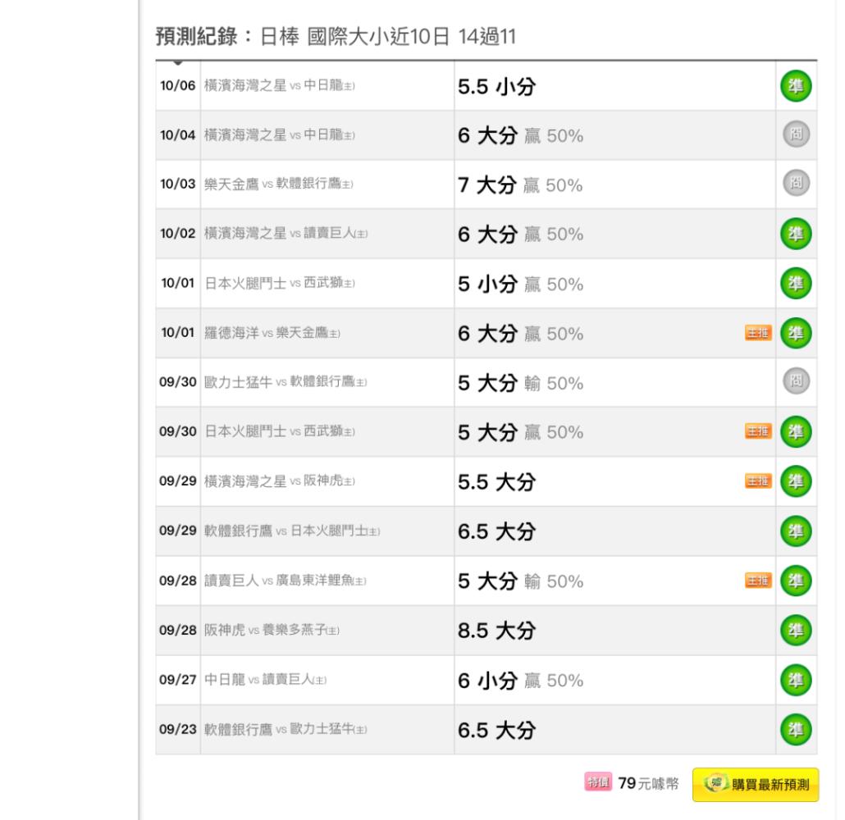Click orange 主推 tag on 羅德海洋 row
Image resolution: width=845 pixels, height=820 pixels.
pyautogui.click(x=758, y=333)
